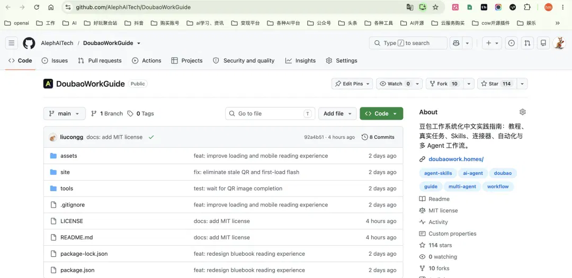This screenshot has height=278, width=572.
Task: Expand the green Code dropdown
Action: (381, 113)
